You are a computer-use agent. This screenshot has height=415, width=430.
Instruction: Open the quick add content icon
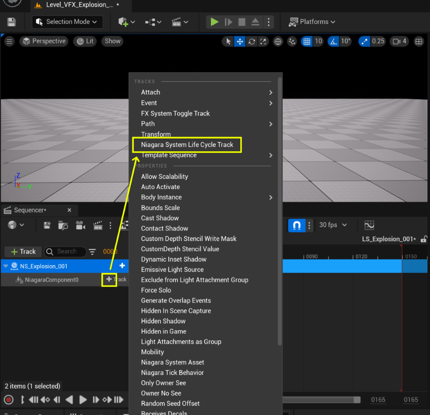tap(126, 22)
